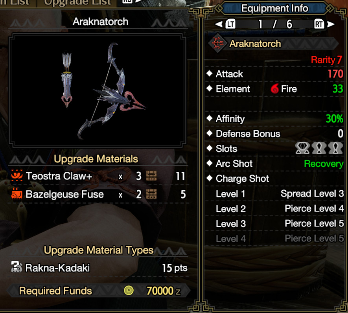Click the LT previous page button

[x=230, y=24]
